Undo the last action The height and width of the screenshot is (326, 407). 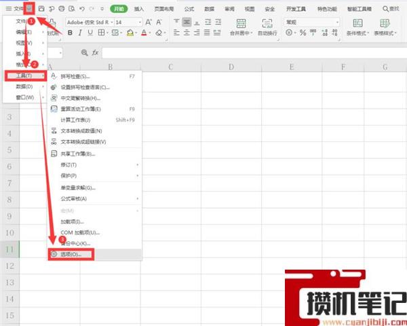82,9
